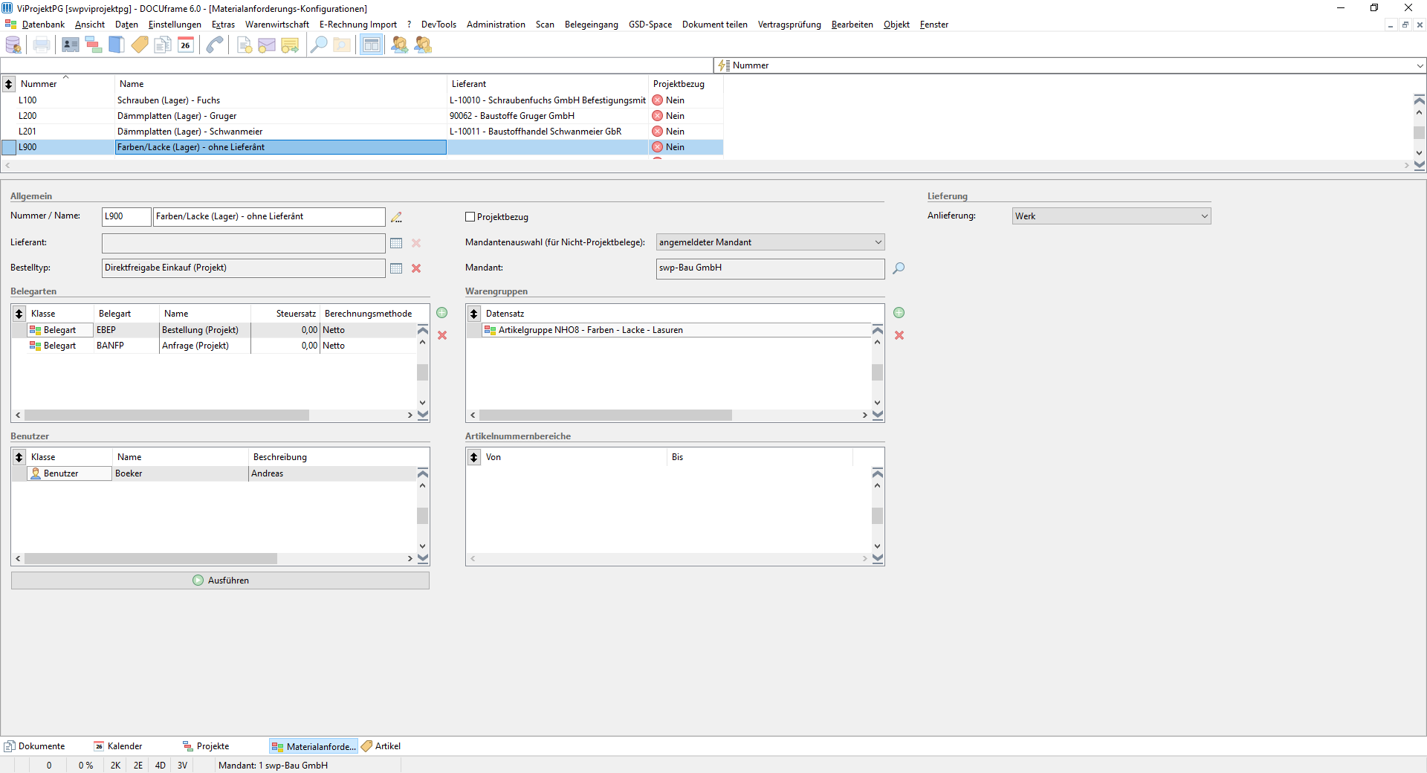Open the Datenbank menu

(43, 25)
